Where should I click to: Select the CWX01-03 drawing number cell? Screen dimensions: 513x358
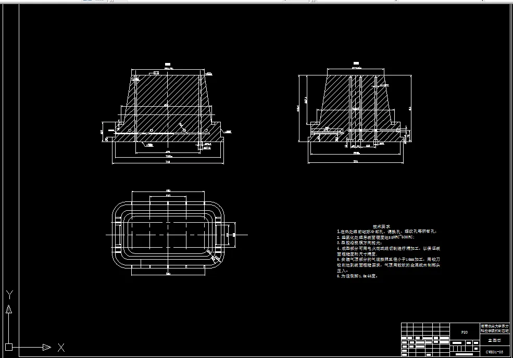click(x=494, y=352)
